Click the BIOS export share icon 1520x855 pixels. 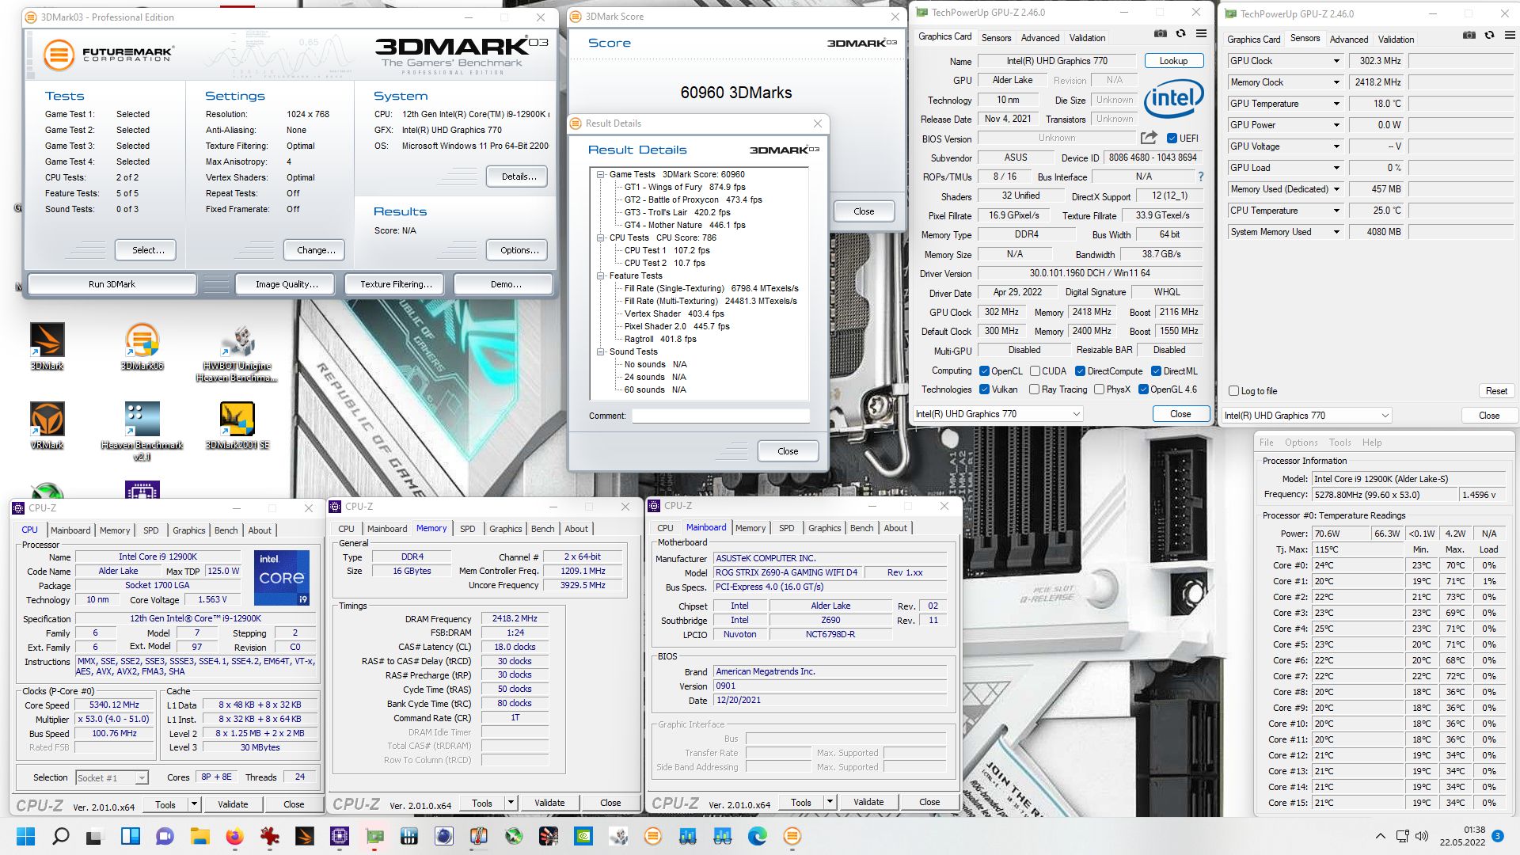1149,138
